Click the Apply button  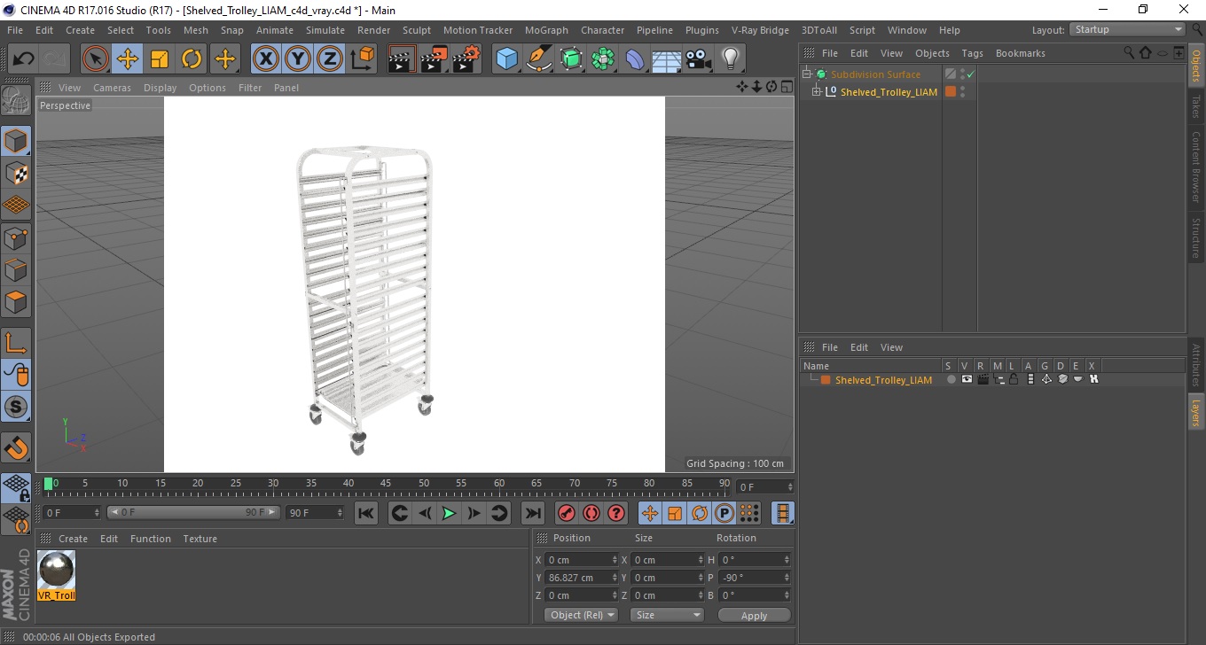click(754, 615)
